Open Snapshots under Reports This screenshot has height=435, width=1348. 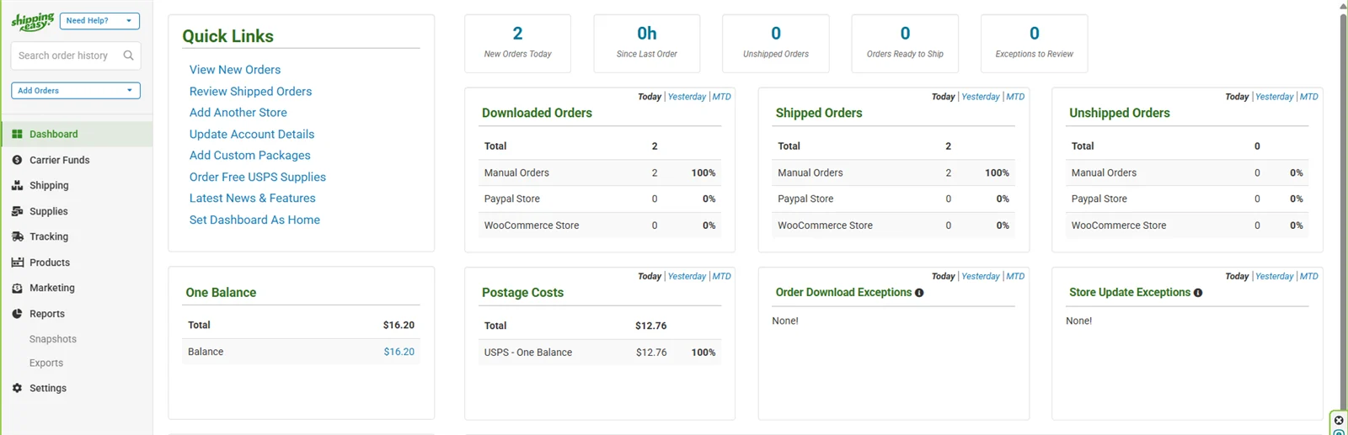pyautogui.click(x=53, y=339)
